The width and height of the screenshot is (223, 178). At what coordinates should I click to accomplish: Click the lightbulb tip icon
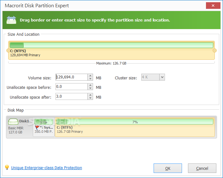7,167
